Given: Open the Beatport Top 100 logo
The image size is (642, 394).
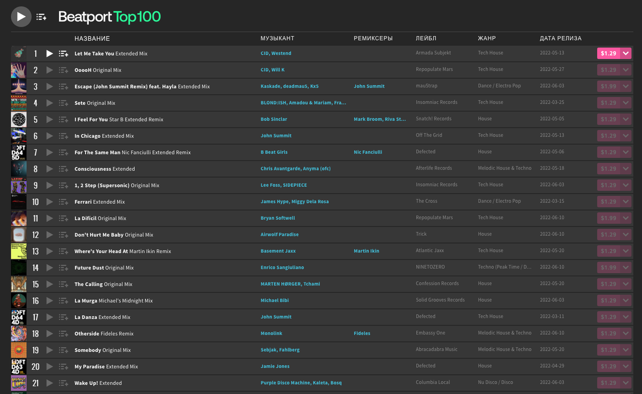Looking at the screenshot, I should coord(109,17).
